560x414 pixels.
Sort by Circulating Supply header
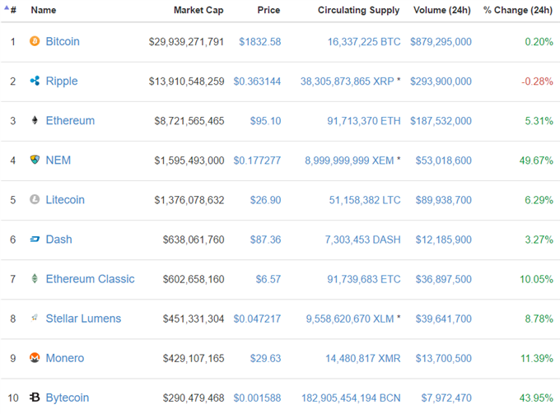click(358, 11)
